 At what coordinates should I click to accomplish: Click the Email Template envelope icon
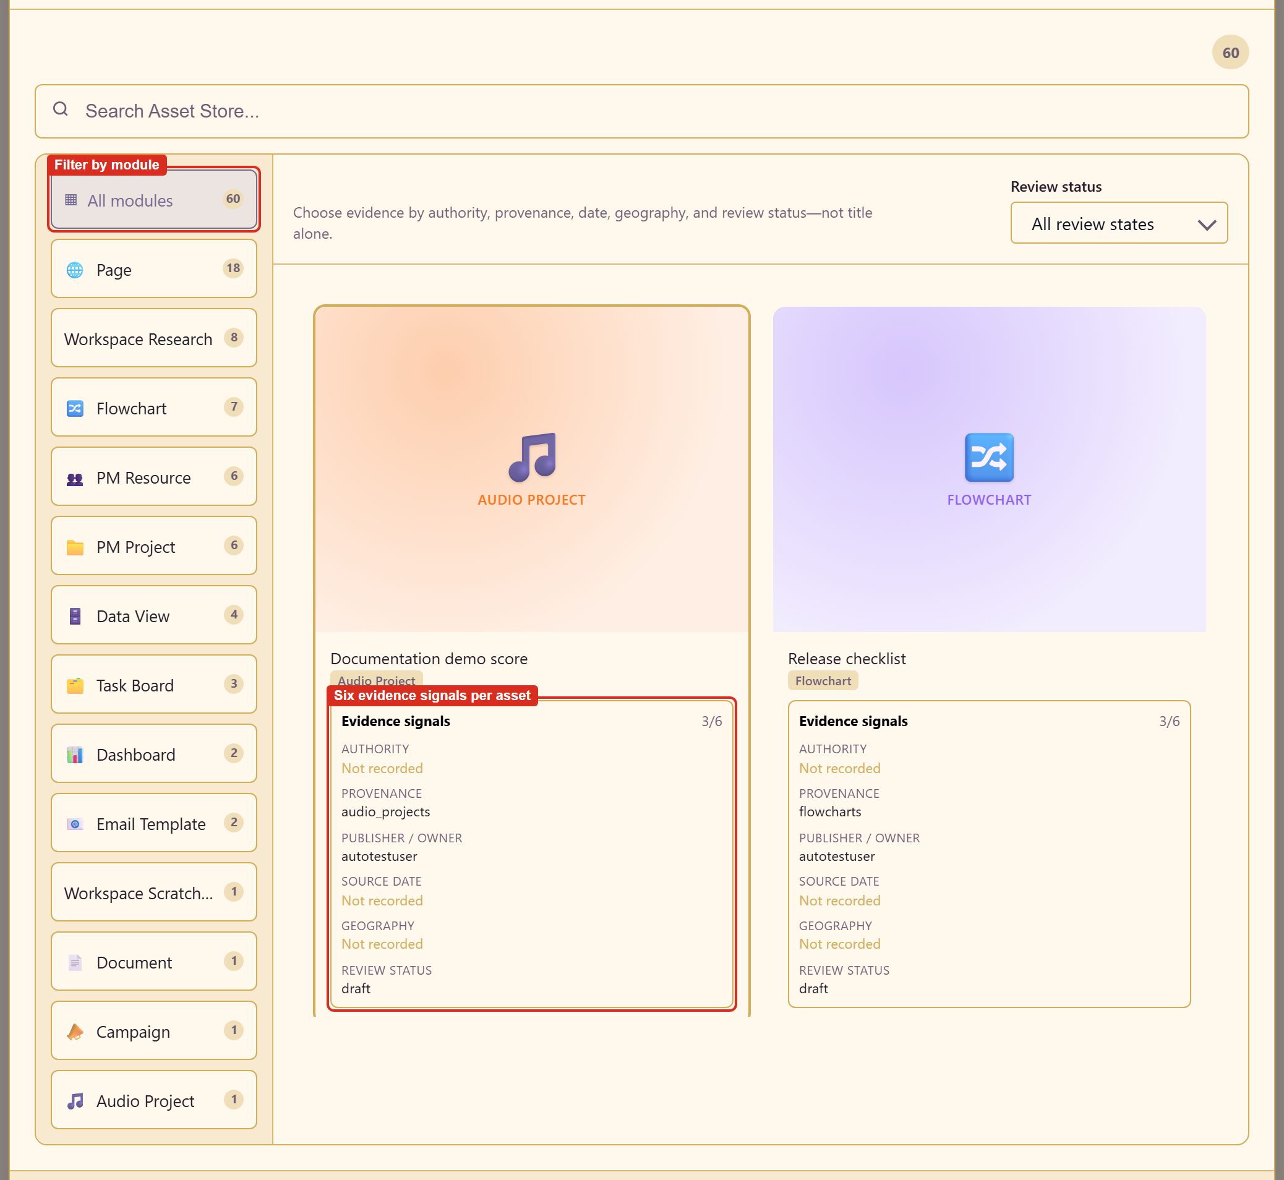(x=75, y=824)
